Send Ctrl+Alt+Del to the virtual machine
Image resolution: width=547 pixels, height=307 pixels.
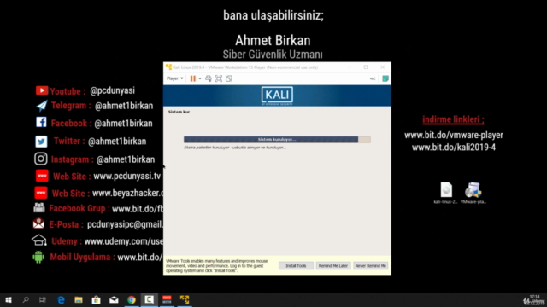209,78
